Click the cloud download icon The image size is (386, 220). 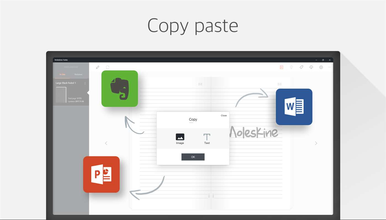[311, 67]
